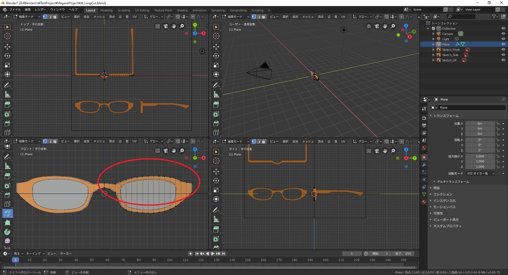Screen dimensions: 508x275
Task: Open the Render properties tab
Action: (424, 118)
